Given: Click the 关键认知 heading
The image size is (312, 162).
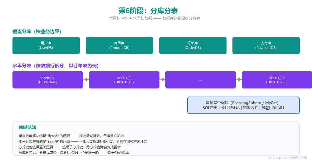Looking at the screenshot, I should click(x=27, y=127).
